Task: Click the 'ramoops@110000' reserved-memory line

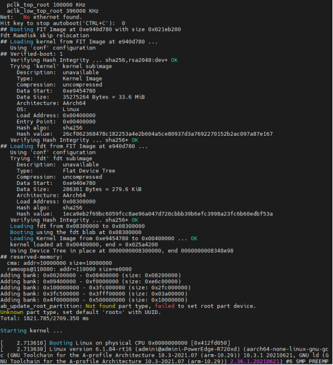Action: click(69, 269)
